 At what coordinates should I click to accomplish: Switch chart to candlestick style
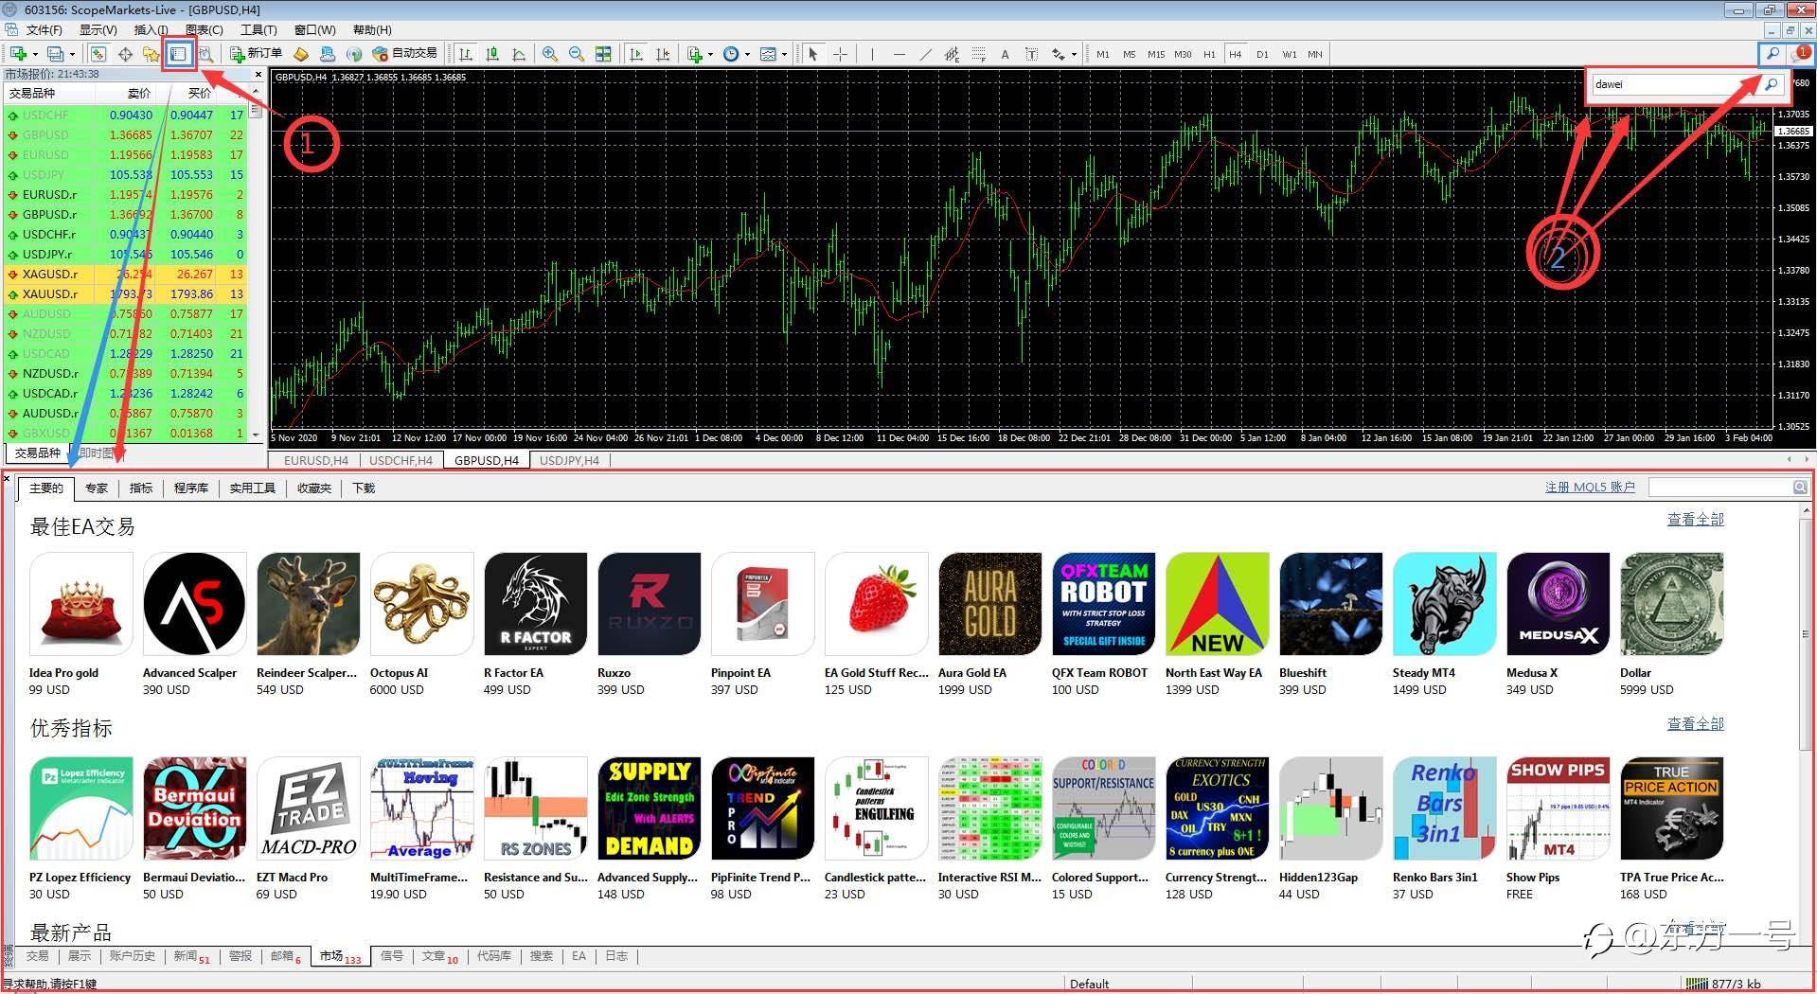point(491,54)
